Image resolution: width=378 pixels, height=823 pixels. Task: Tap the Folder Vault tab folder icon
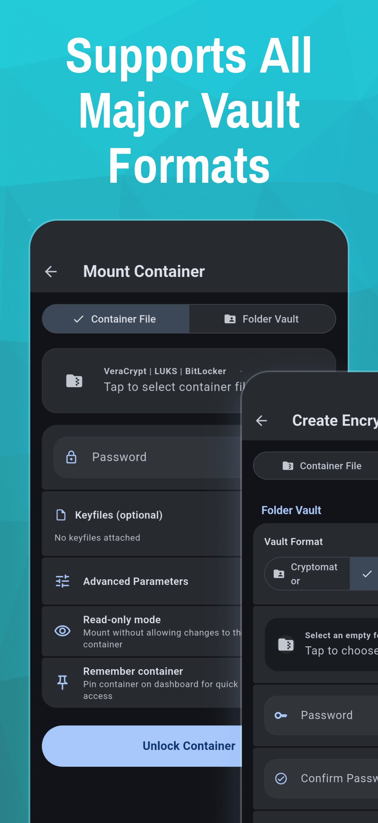[x=230, y=319]
